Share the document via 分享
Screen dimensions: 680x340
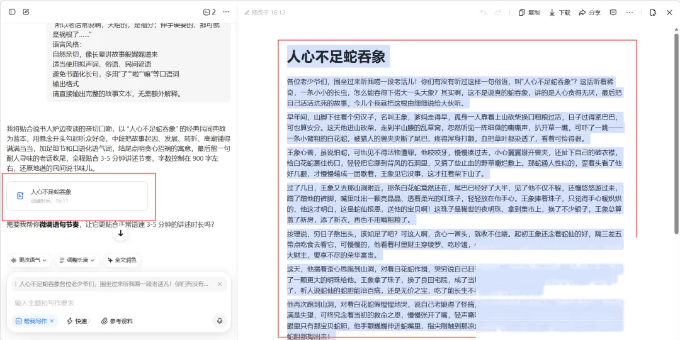[590, 13]
